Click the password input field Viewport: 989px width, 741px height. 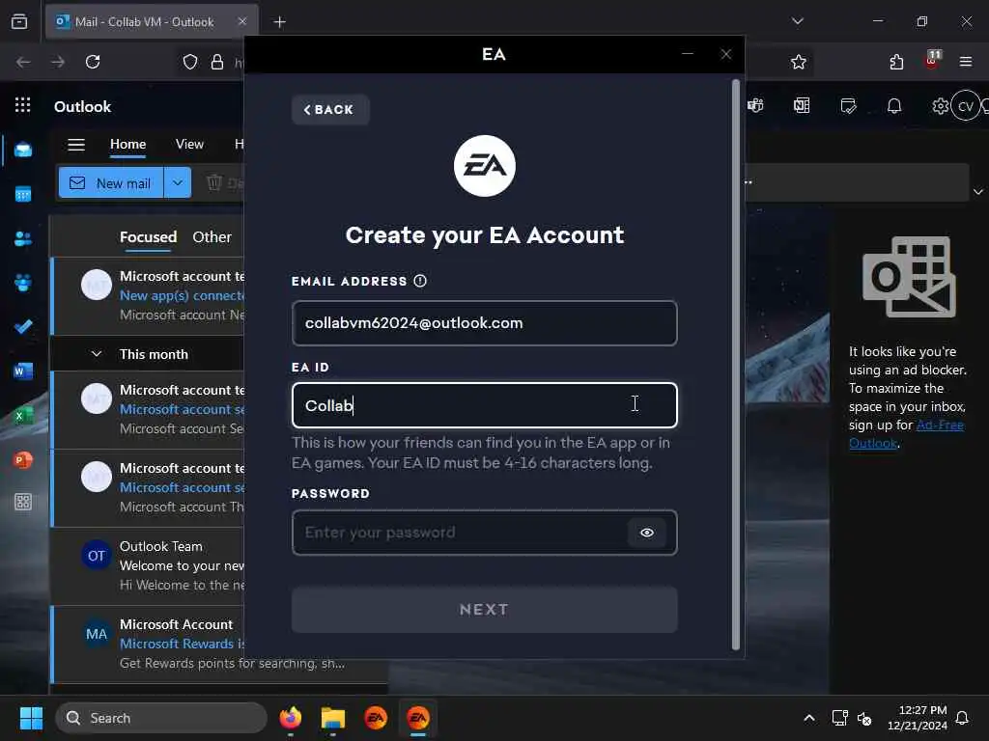tap(485, 533)
